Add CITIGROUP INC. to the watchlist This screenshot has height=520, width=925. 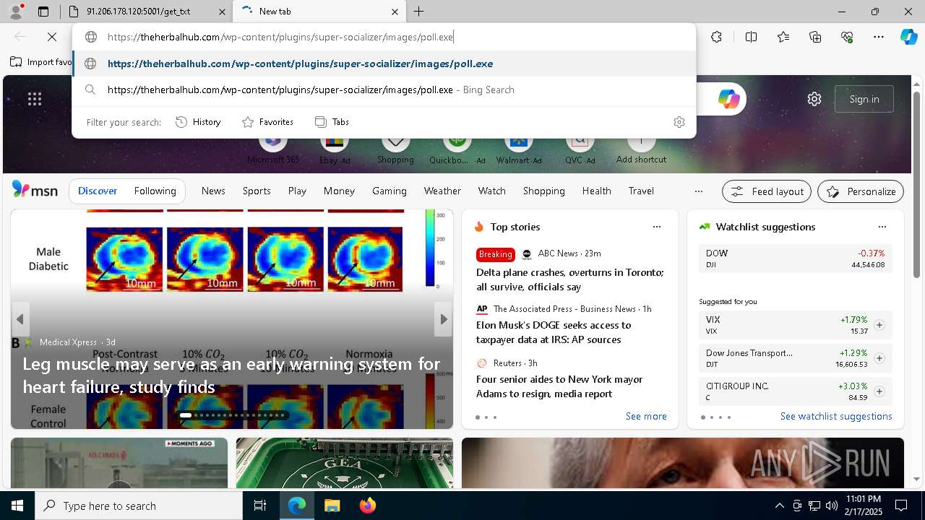[x=879, y=391]
